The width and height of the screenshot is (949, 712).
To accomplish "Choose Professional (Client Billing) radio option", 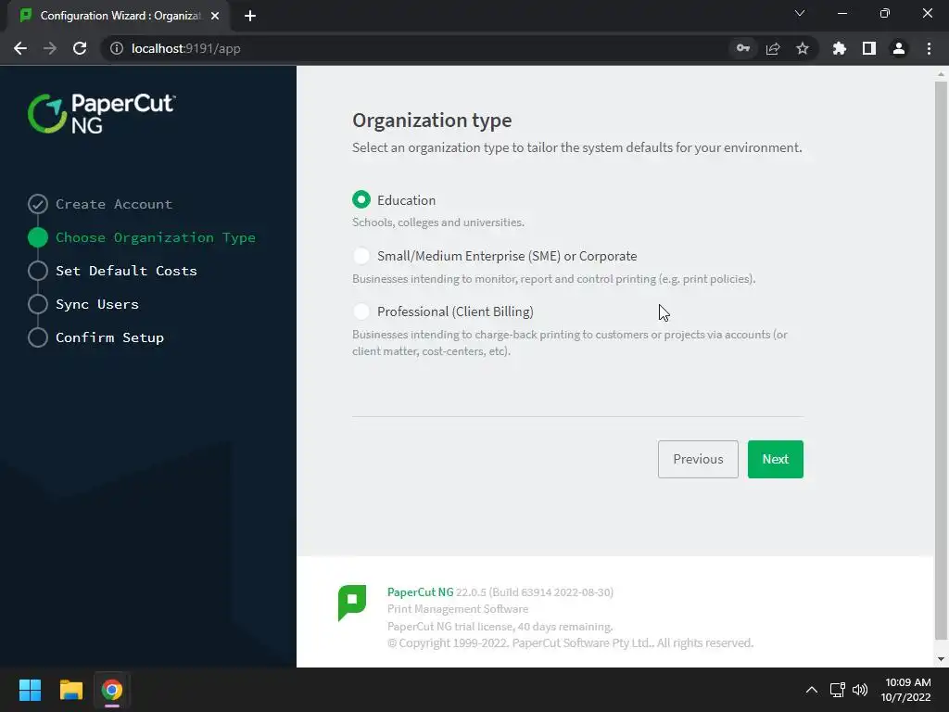I will pos(361,311).
